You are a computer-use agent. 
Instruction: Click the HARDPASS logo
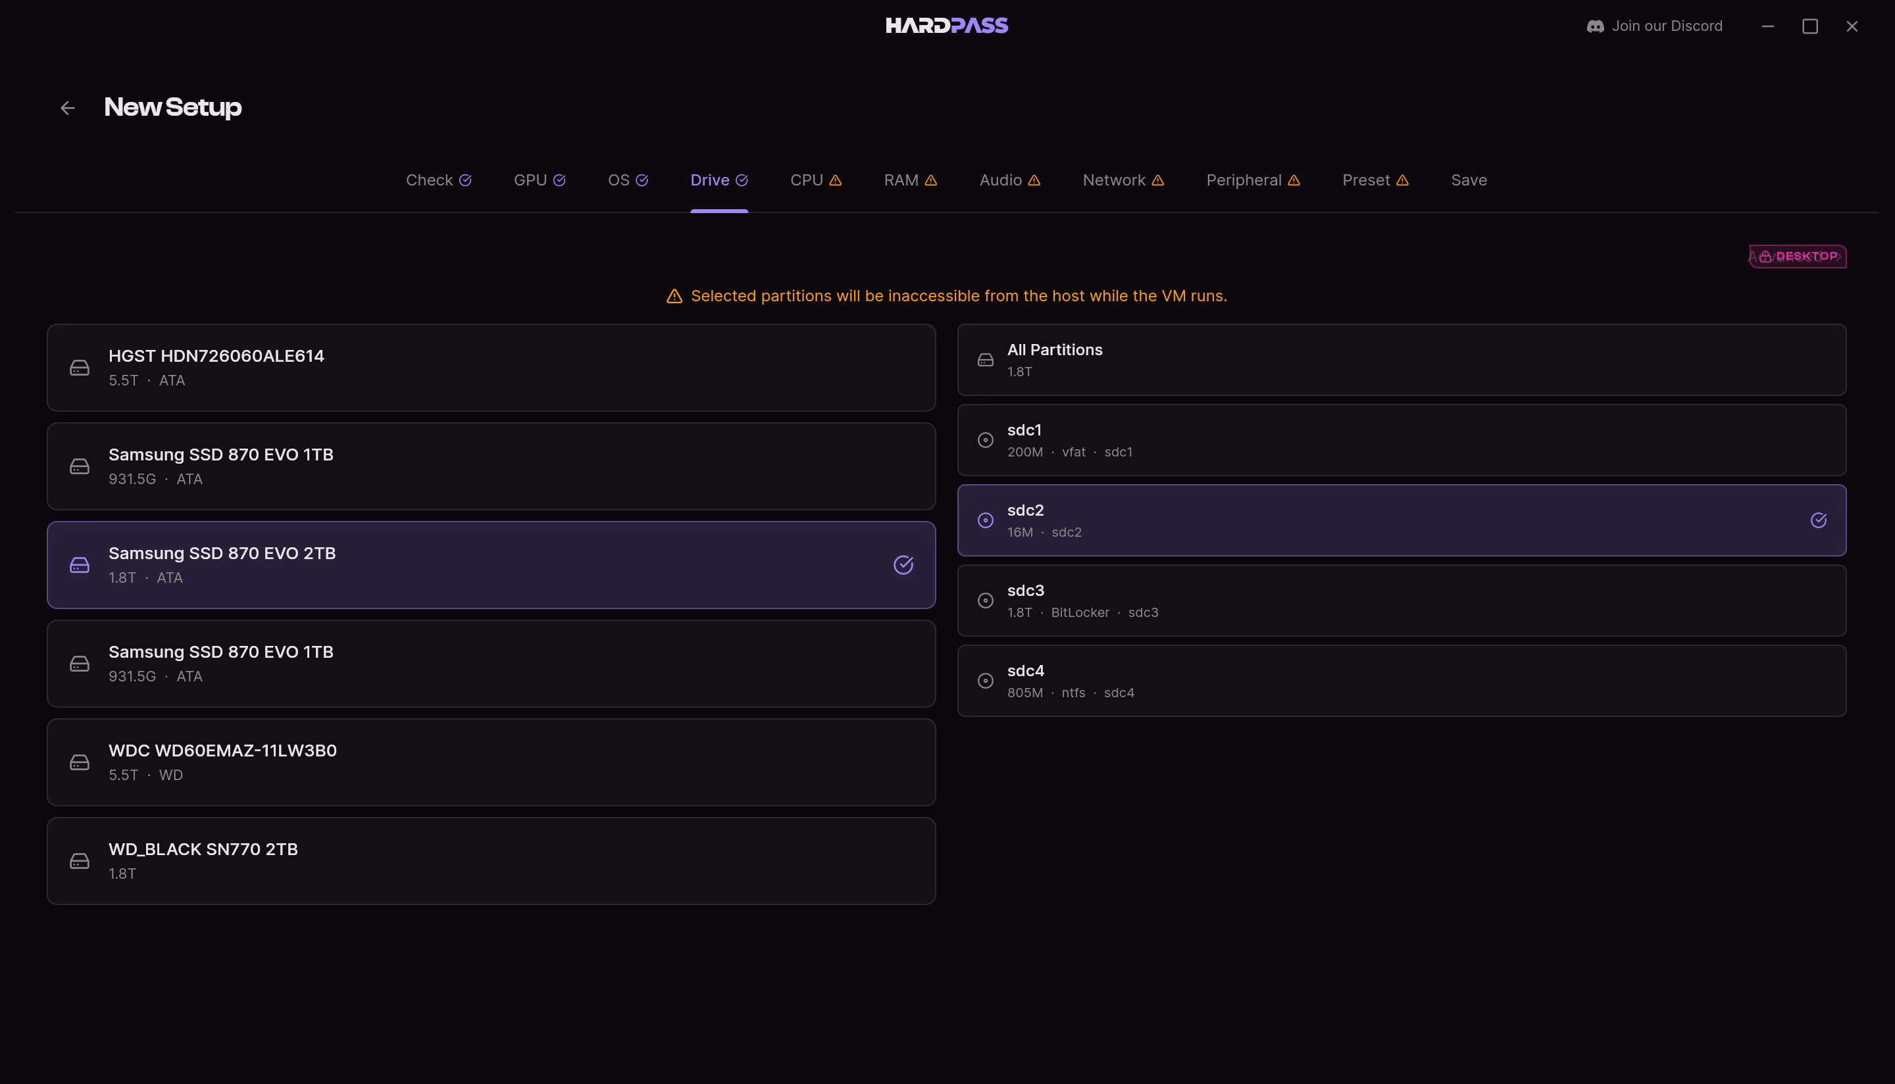point(947,25)
